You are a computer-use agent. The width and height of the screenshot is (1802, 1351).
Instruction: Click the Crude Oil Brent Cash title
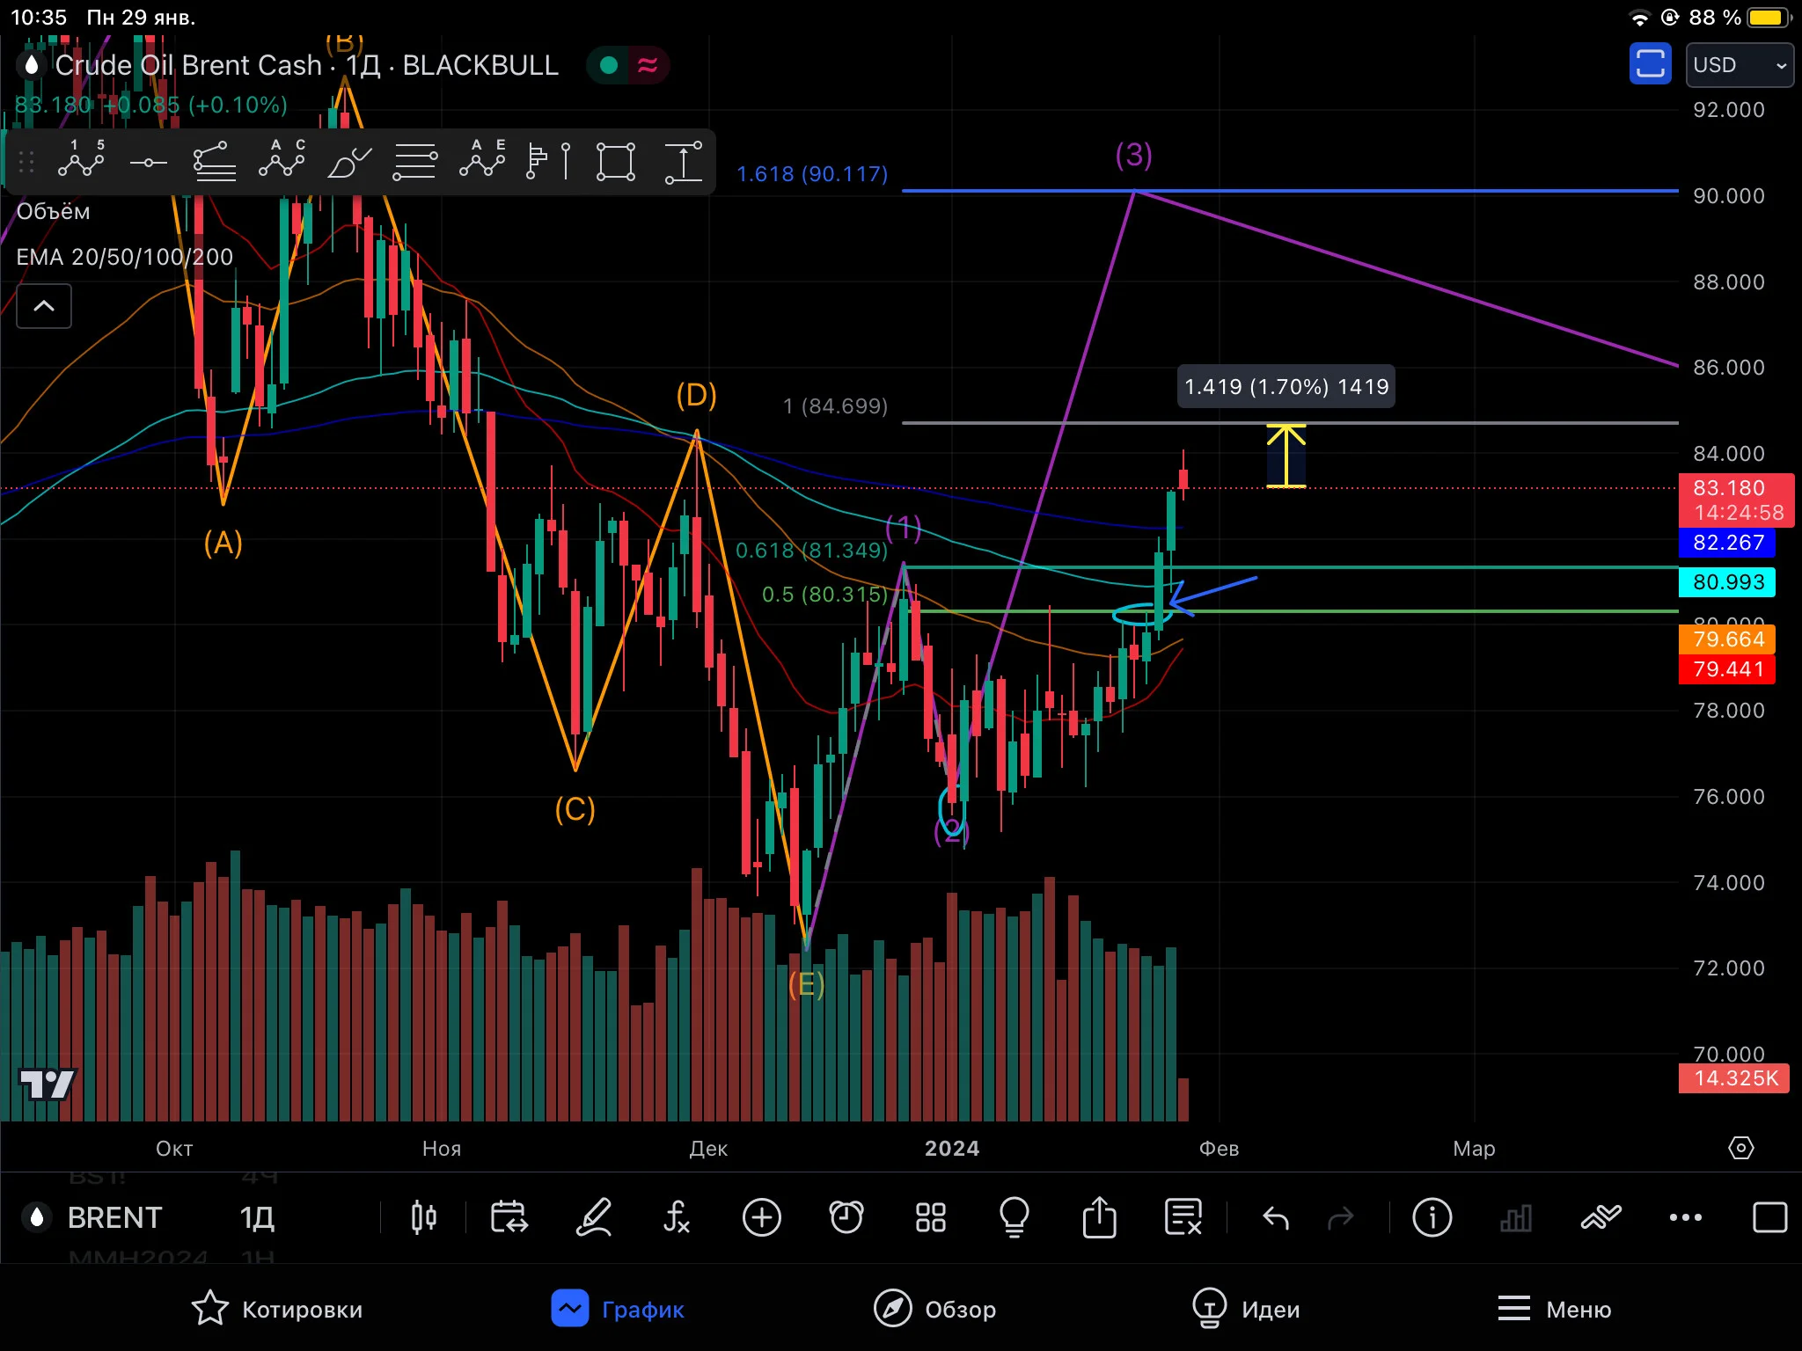188,65
